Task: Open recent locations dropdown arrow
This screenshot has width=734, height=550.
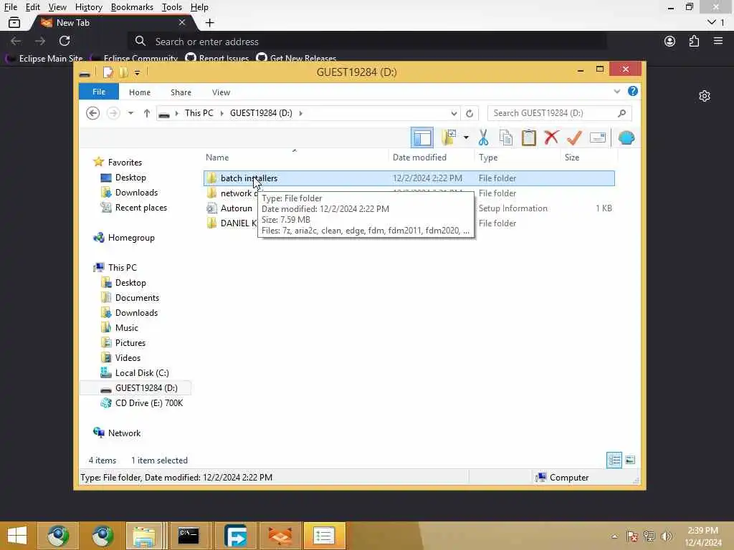Action: (x=130, y=113)
